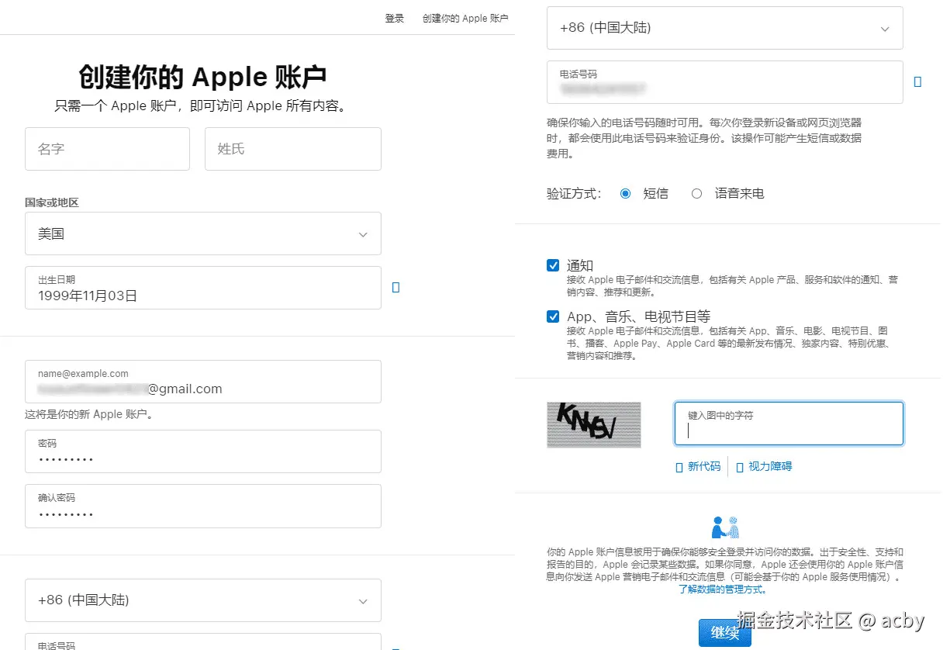Click the captcha image showing distorted characters
The width and height of the screenshot is (943, 650).
pos(593,425)
